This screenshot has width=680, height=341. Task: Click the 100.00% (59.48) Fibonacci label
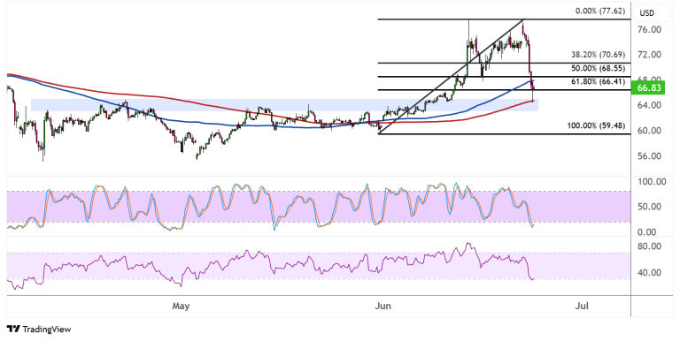coord(596,126)
